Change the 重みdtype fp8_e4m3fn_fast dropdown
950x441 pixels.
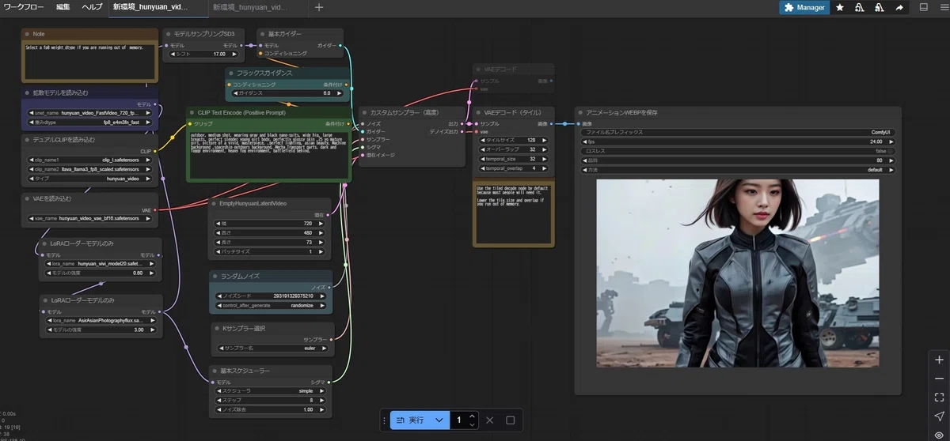pos(90,122)
